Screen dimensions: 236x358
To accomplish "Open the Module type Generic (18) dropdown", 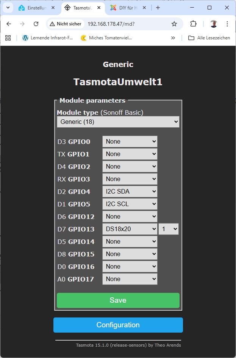I will tap(118, 122).
